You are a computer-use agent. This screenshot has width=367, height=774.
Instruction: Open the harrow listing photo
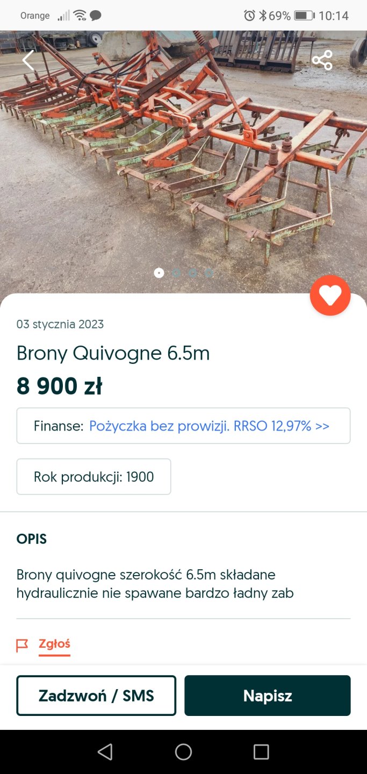[183, 161]
